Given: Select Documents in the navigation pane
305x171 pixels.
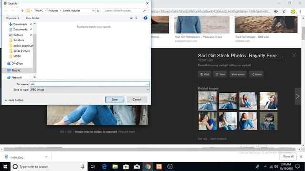Looking at the screenshot, I should tap(20, 29).
